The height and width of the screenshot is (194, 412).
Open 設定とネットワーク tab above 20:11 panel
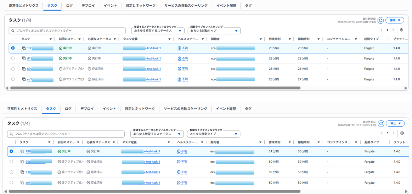(x=140, y=109)
